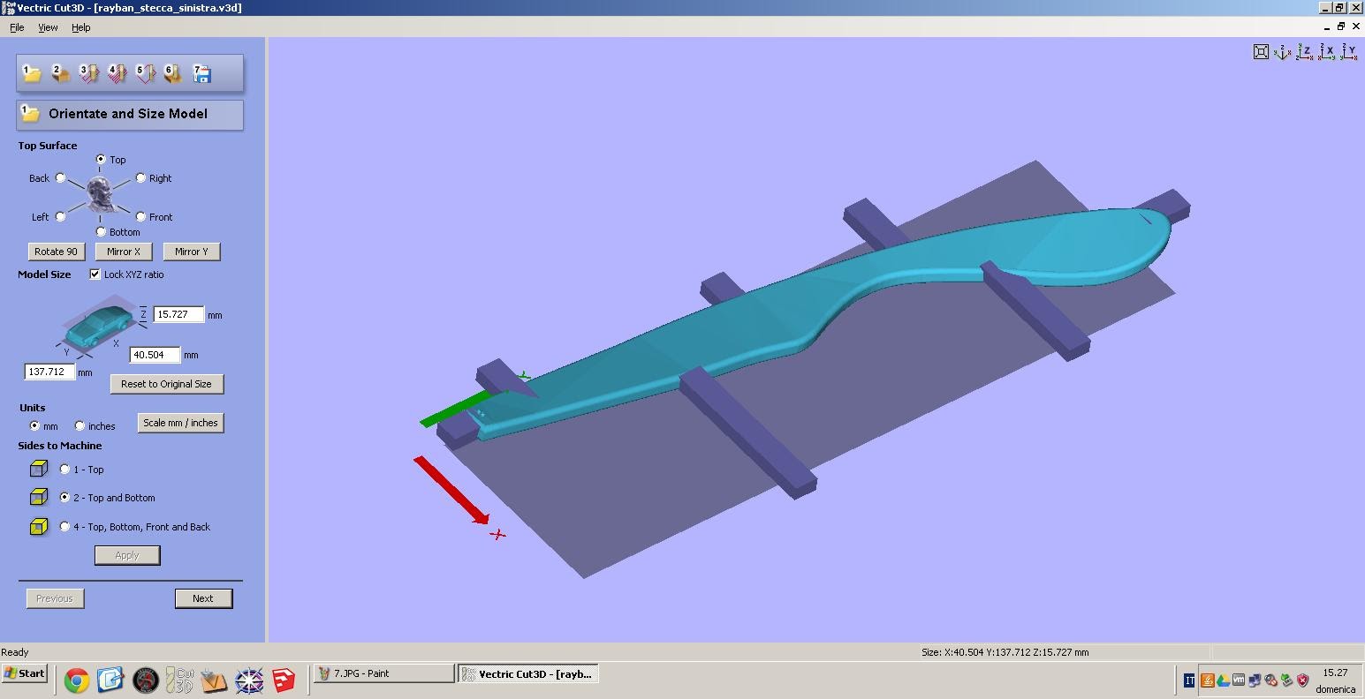Open step 4 toolpath icon

tap(117, 73)
